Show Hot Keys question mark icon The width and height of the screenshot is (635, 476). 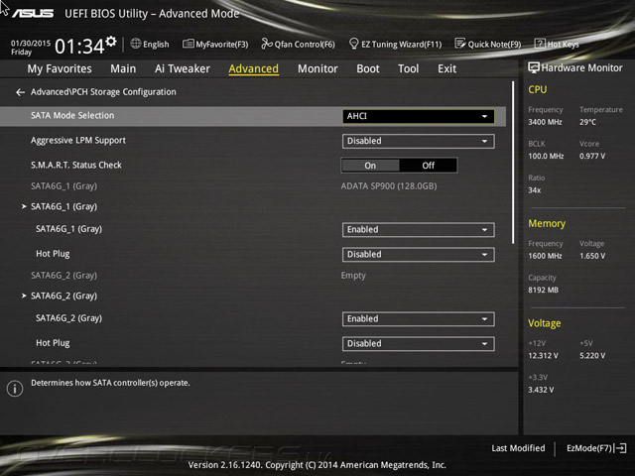540,44
